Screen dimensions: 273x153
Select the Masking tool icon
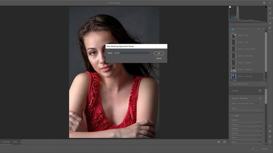click(270, 18)
